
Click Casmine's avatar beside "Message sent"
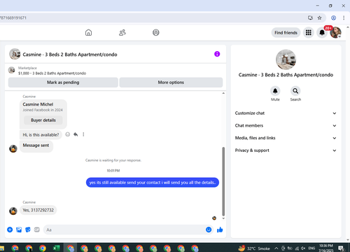pyautogui.click(x=13, y=148)
